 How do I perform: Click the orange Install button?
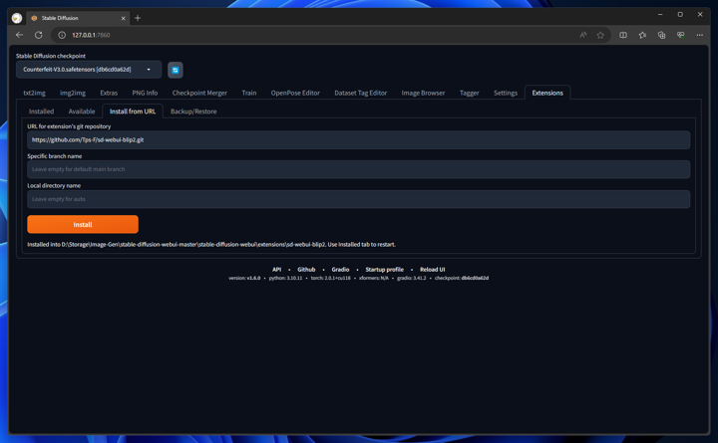[x=83, y=224]
